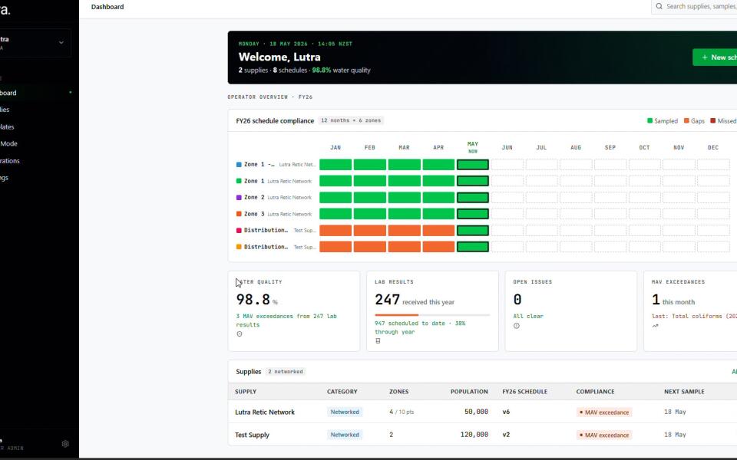Click 'last: Total coliforms' text

tap(694, 317)
